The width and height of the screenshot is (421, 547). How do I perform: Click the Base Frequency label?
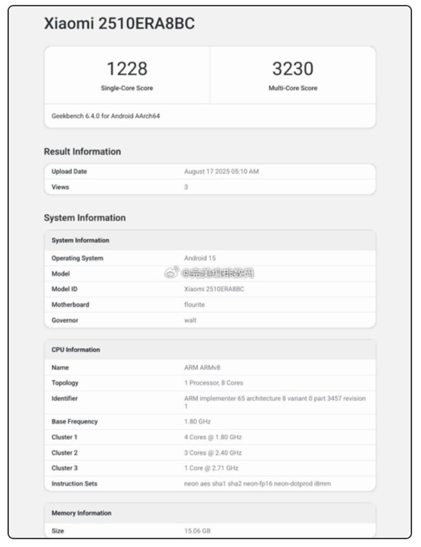[x=75, y=422]
